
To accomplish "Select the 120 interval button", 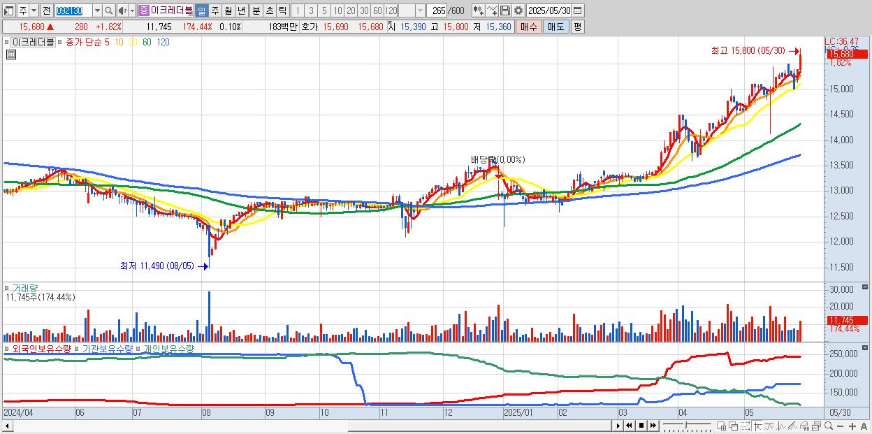I will [x=391, y=10].
